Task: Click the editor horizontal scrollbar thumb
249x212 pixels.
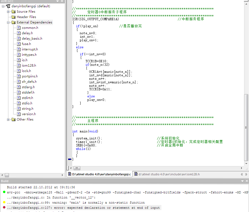Action: tap(77, 168)
